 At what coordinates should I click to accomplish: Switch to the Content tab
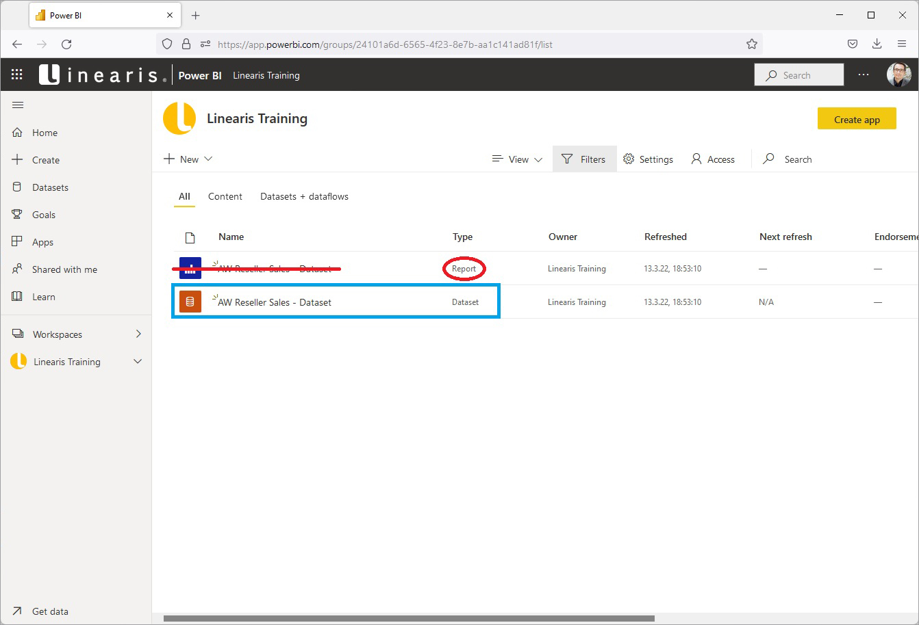(x=225, y=196)
